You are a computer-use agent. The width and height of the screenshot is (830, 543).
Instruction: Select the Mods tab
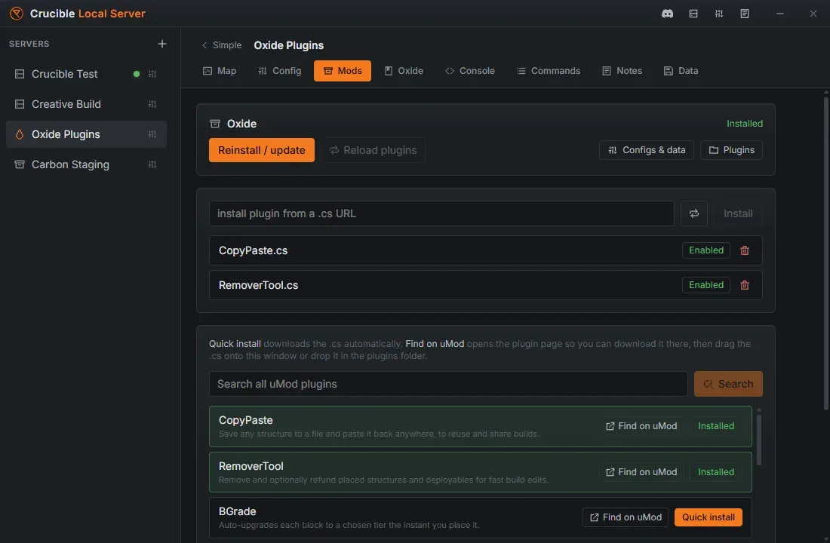pyautogui.click(x=342, y=71)
